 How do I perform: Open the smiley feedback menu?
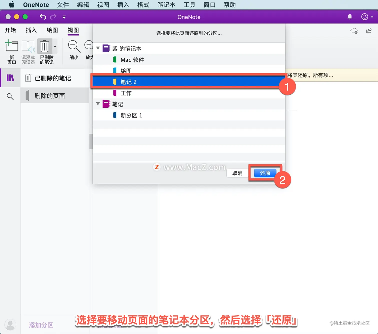[364, 17]
